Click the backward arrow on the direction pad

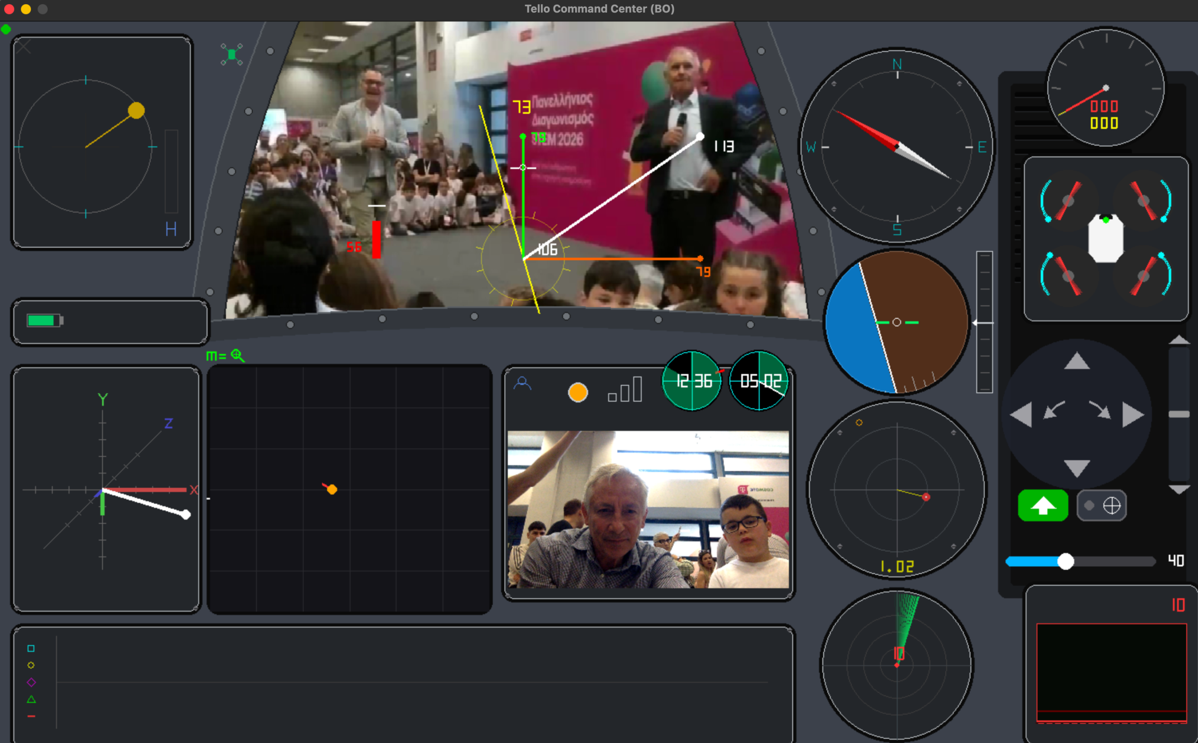point(1077,467)
